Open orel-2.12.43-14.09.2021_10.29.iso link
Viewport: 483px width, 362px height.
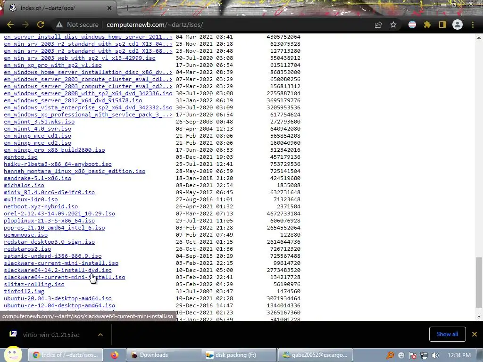pyautogui.click(x=59, y=214)
